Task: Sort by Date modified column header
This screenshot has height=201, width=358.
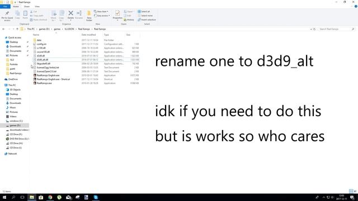Action: (88, 35)
